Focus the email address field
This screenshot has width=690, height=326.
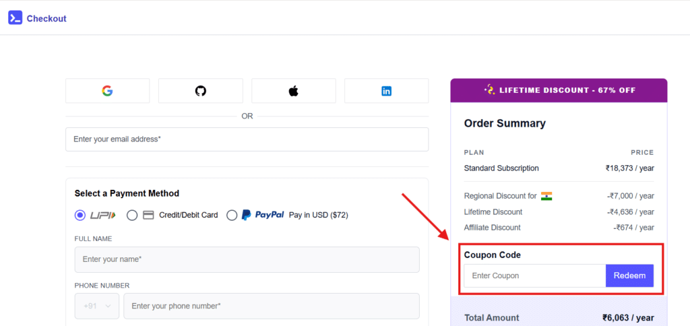coord(247,139)
